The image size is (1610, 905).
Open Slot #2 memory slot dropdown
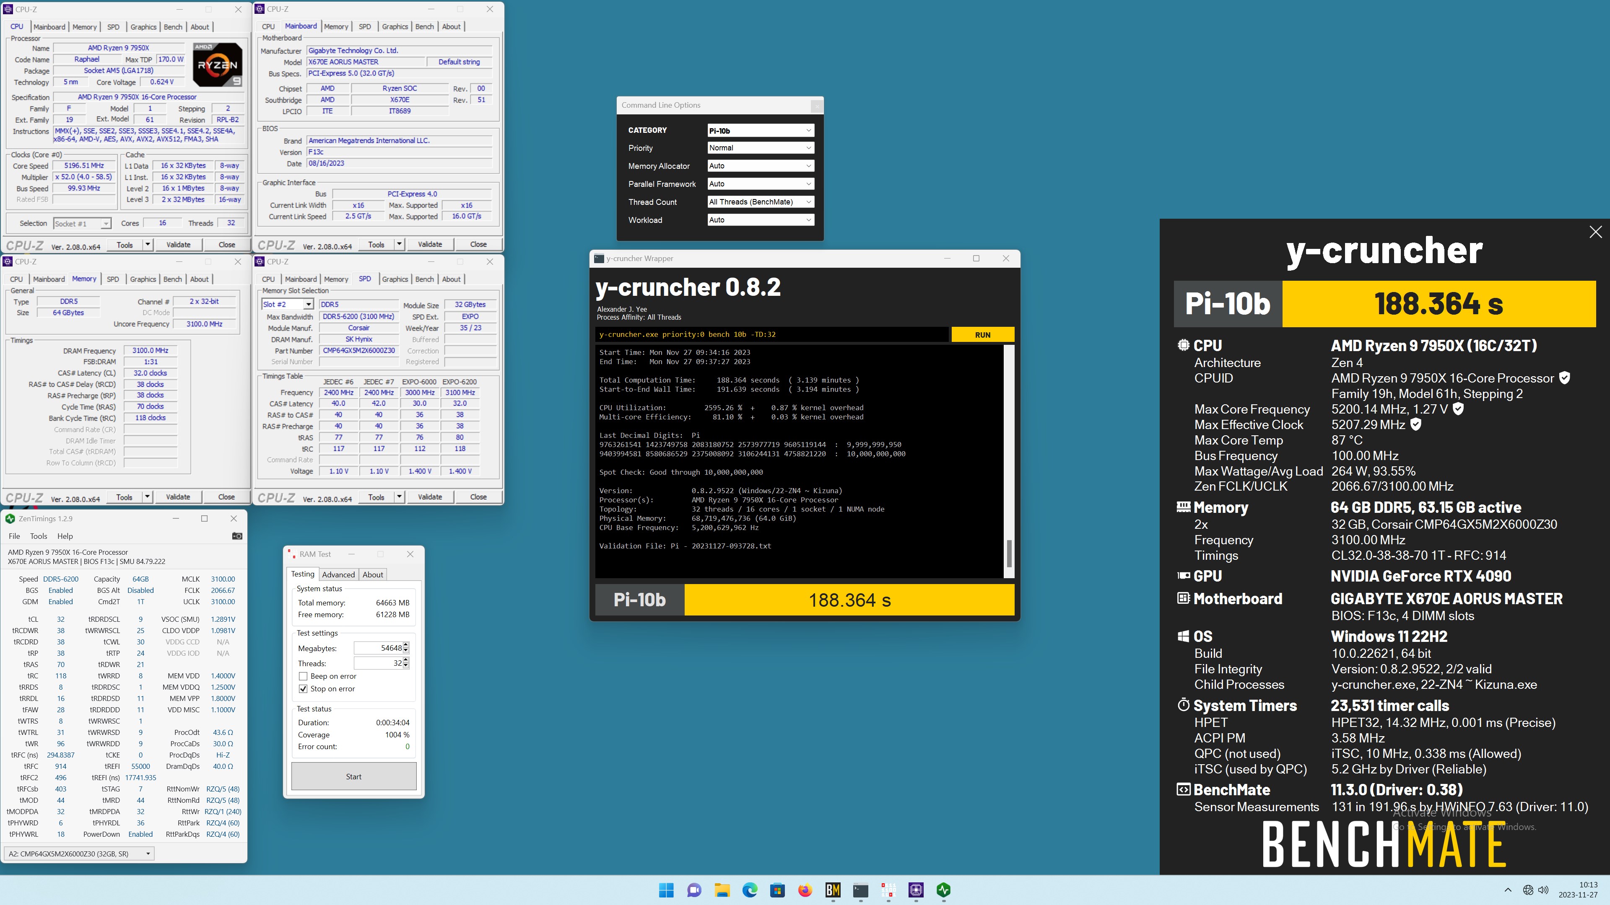288,304
